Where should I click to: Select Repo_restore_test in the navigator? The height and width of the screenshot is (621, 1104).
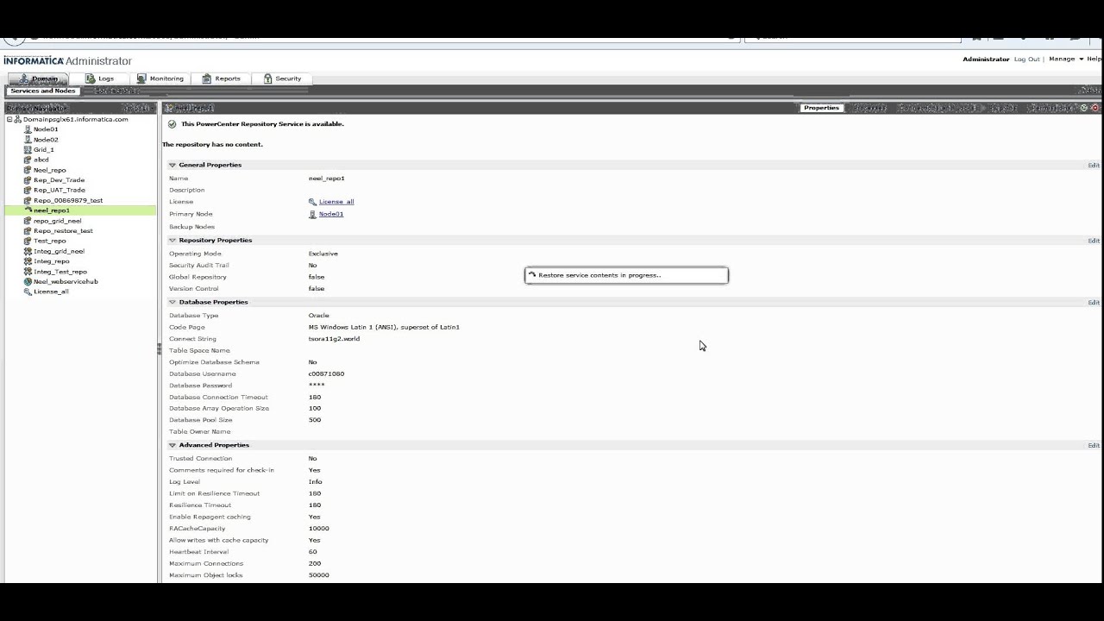[63, 231]
